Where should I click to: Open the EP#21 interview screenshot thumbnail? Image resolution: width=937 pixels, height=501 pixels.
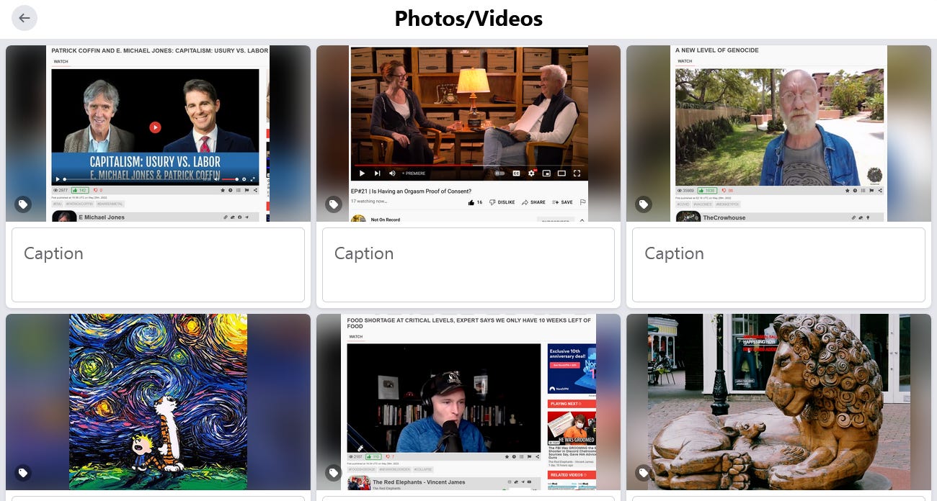(x=468, y=133)
